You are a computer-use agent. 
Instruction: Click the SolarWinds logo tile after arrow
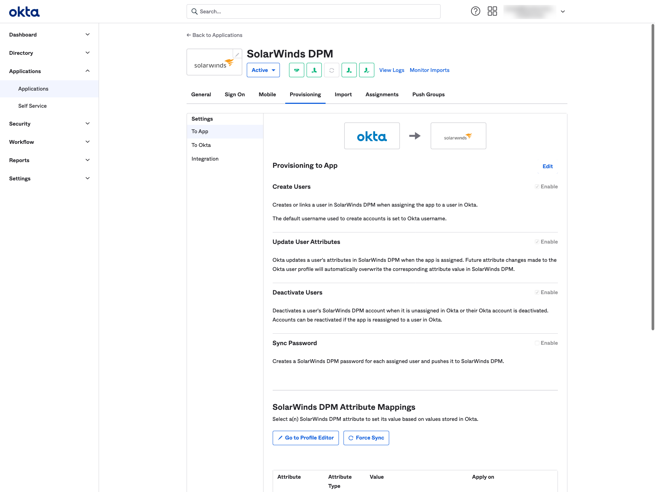click(x=458, y=136)
